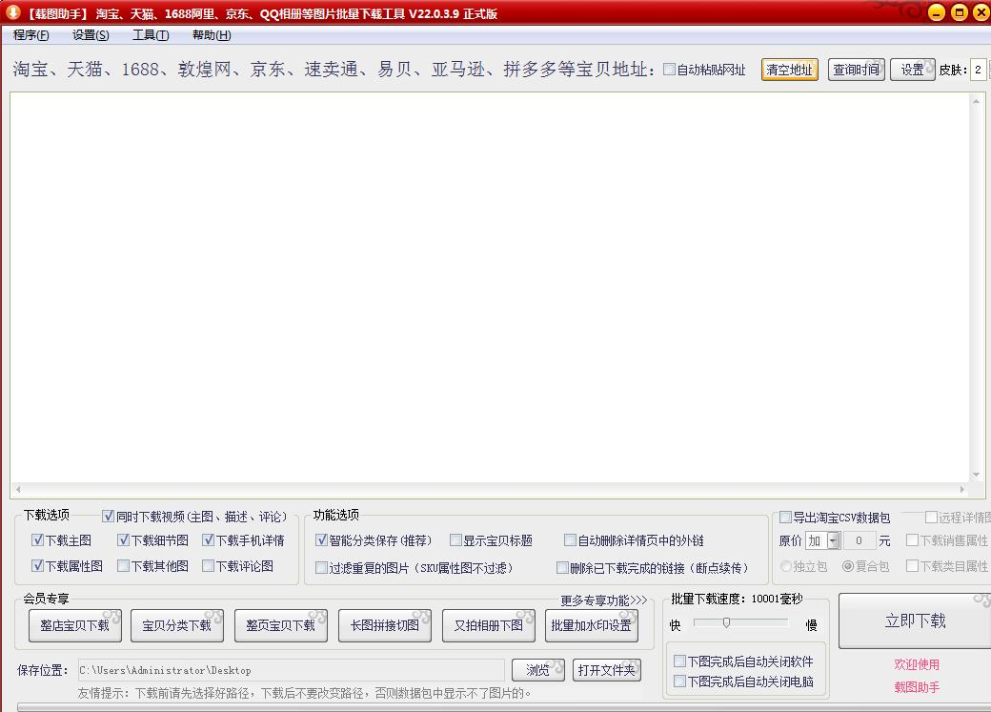Click the 浏览 button

537,670
